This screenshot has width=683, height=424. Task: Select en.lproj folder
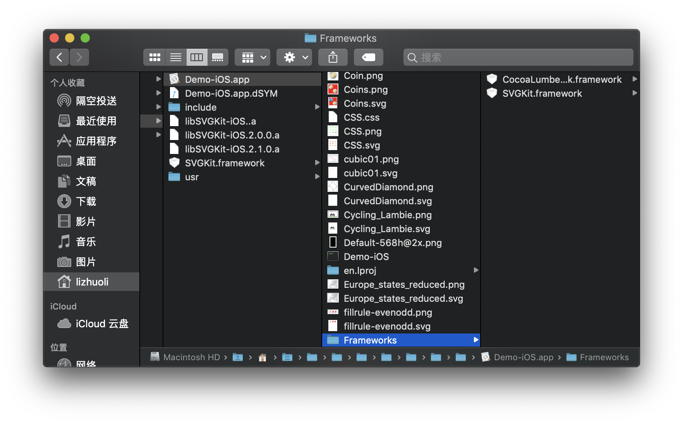(x=401, y=270)
